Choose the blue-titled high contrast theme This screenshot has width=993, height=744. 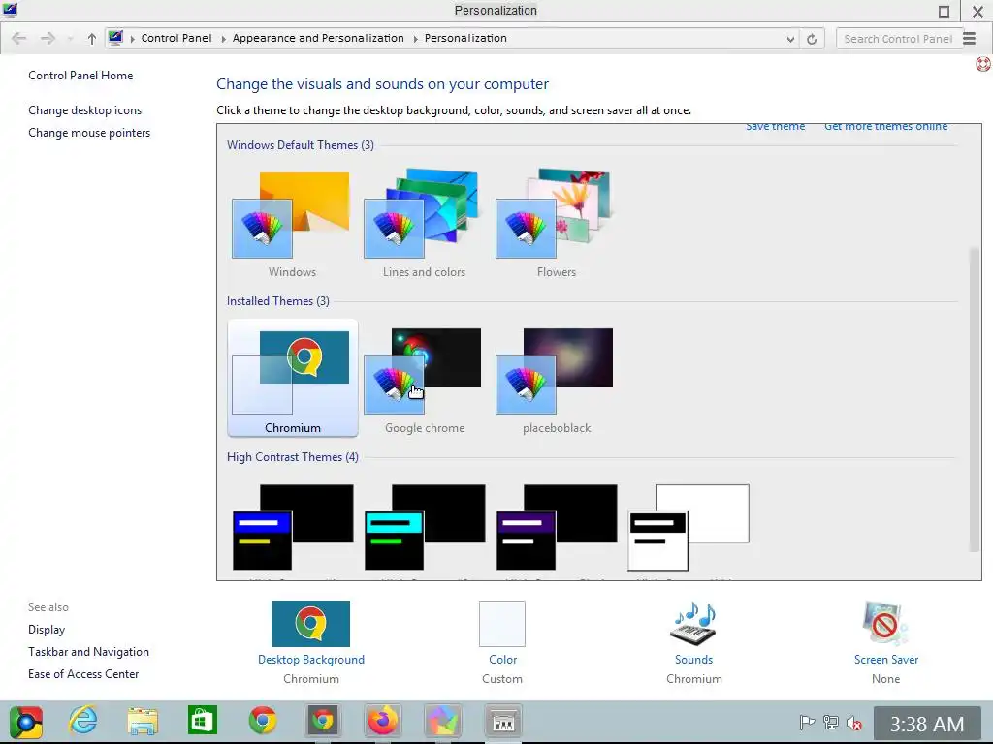[293, 528]
